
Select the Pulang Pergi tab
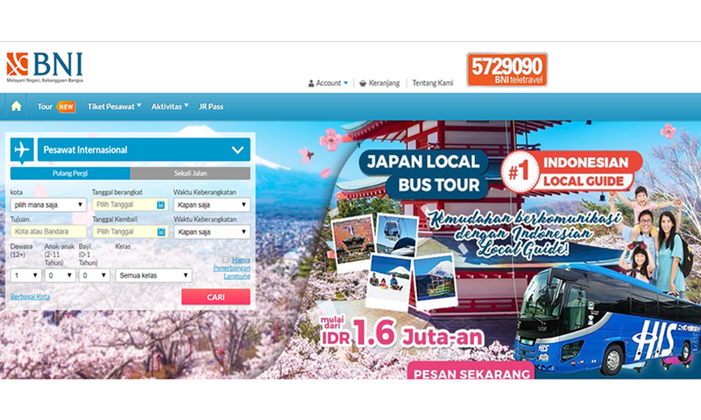71,173
